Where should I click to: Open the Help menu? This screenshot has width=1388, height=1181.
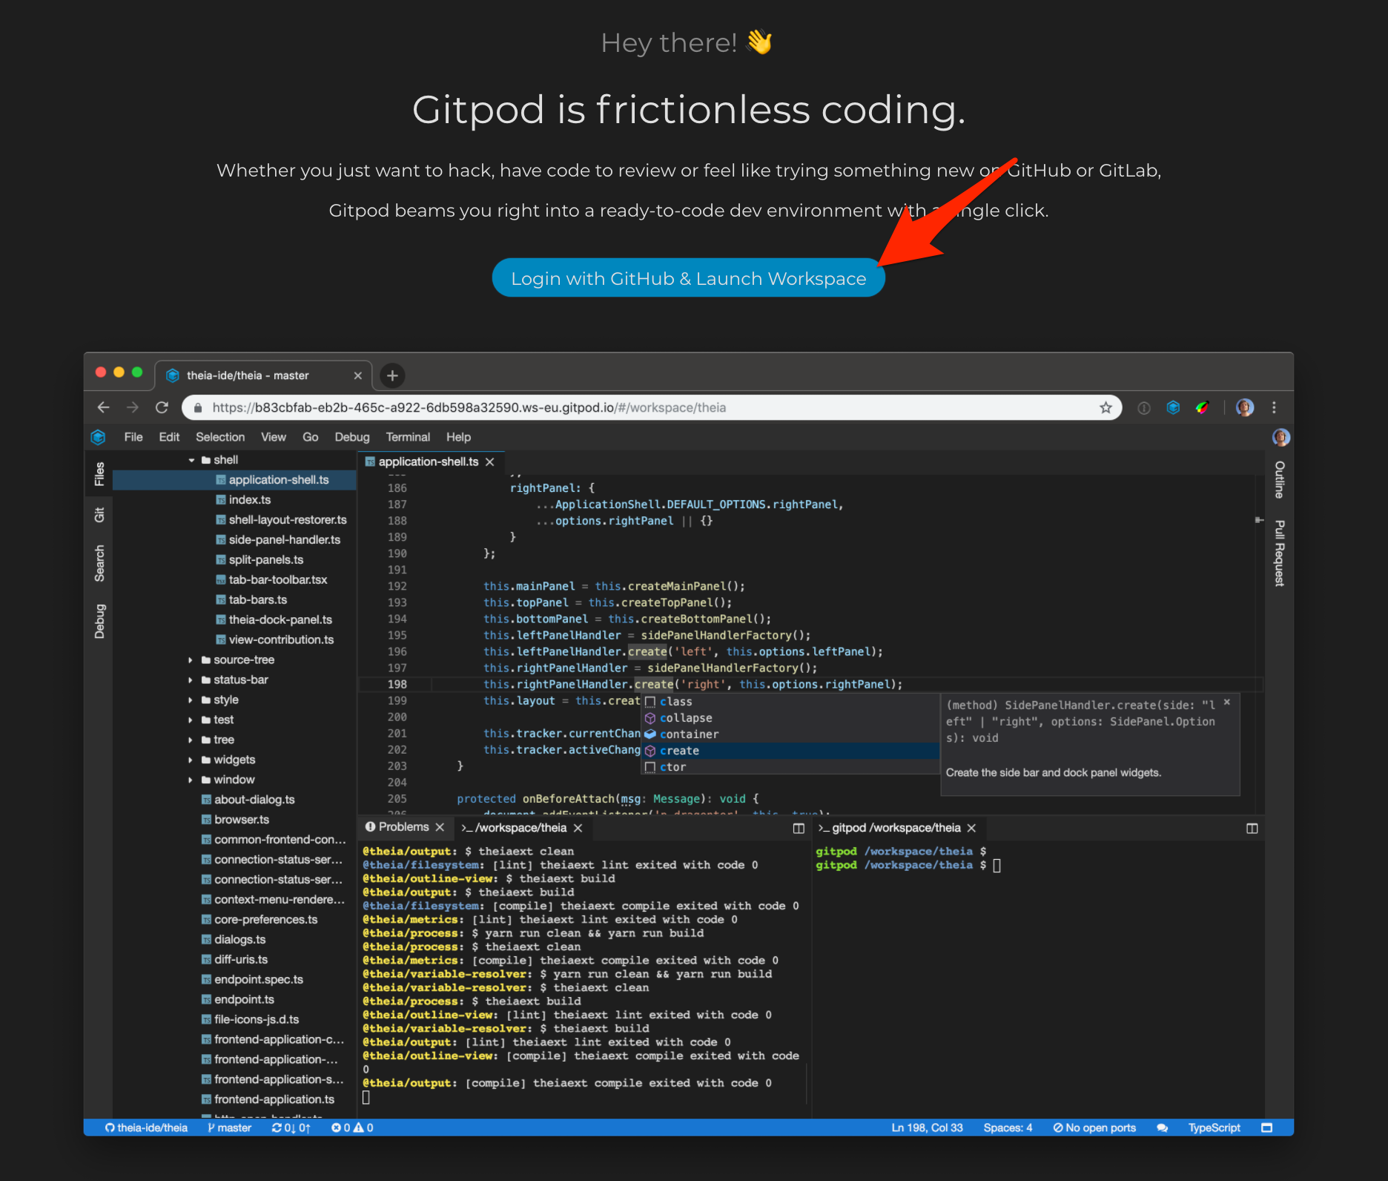tap(458, 437)
